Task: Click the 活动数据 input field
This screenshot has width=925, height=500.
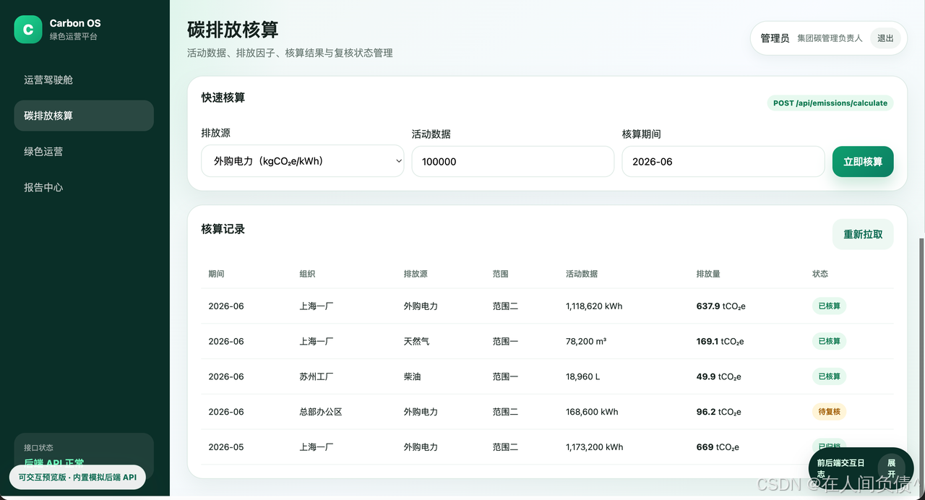Action: coord(513,161)
